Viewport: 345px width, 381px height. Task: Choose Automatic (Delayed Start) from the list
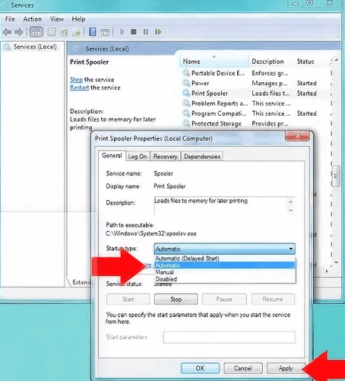[225, 259]
